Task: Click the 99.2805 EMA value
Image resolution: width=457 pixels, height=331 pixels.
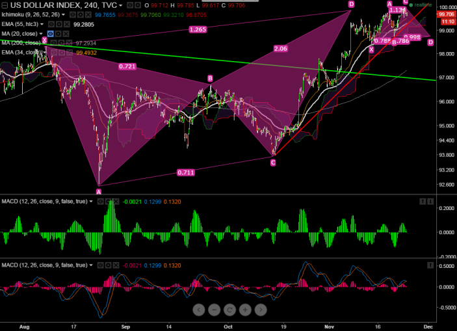Action: click(84, 25)
